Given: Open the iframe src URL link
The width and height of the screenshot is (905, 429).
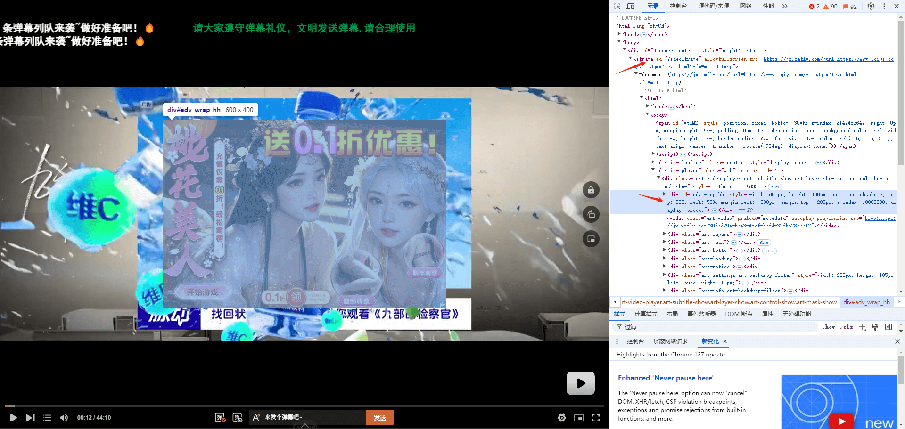Looking at the screenshot, I should pos(828,59).
